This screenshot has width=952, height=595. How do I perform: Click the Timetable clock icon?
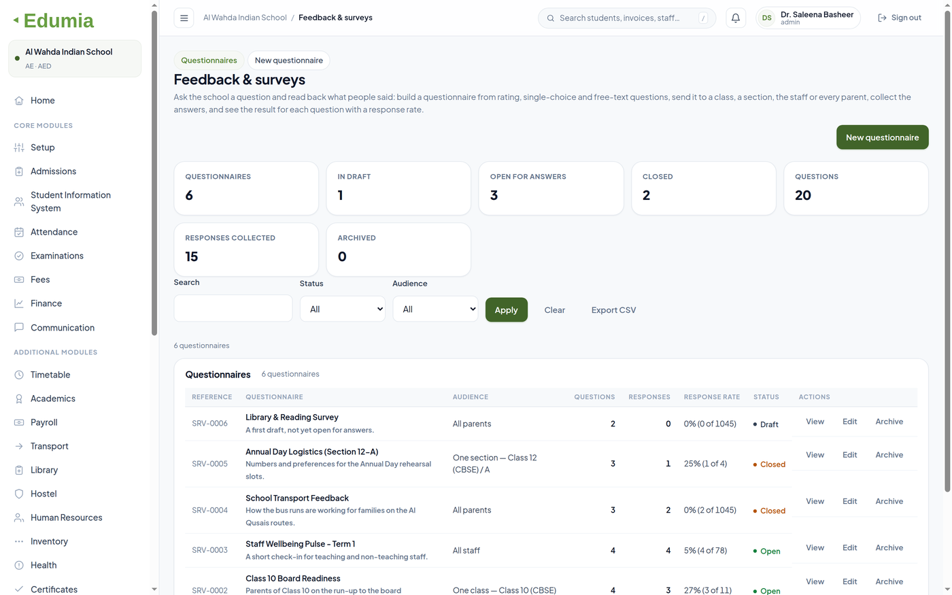pos(19,375)
